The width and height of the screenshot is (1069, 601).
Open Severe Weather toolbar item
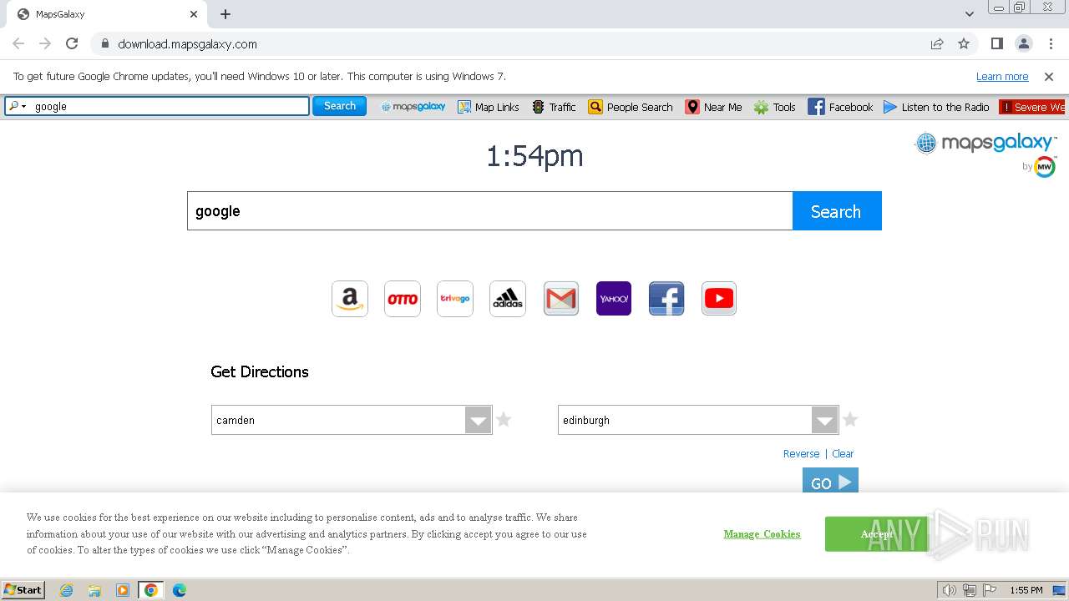pyautogui.click(x=1032, y=107)
